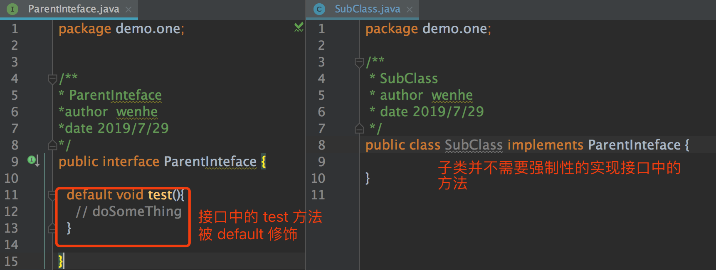Click line number 15 in left editor
716x270 pixels.
tap(12, 261)
